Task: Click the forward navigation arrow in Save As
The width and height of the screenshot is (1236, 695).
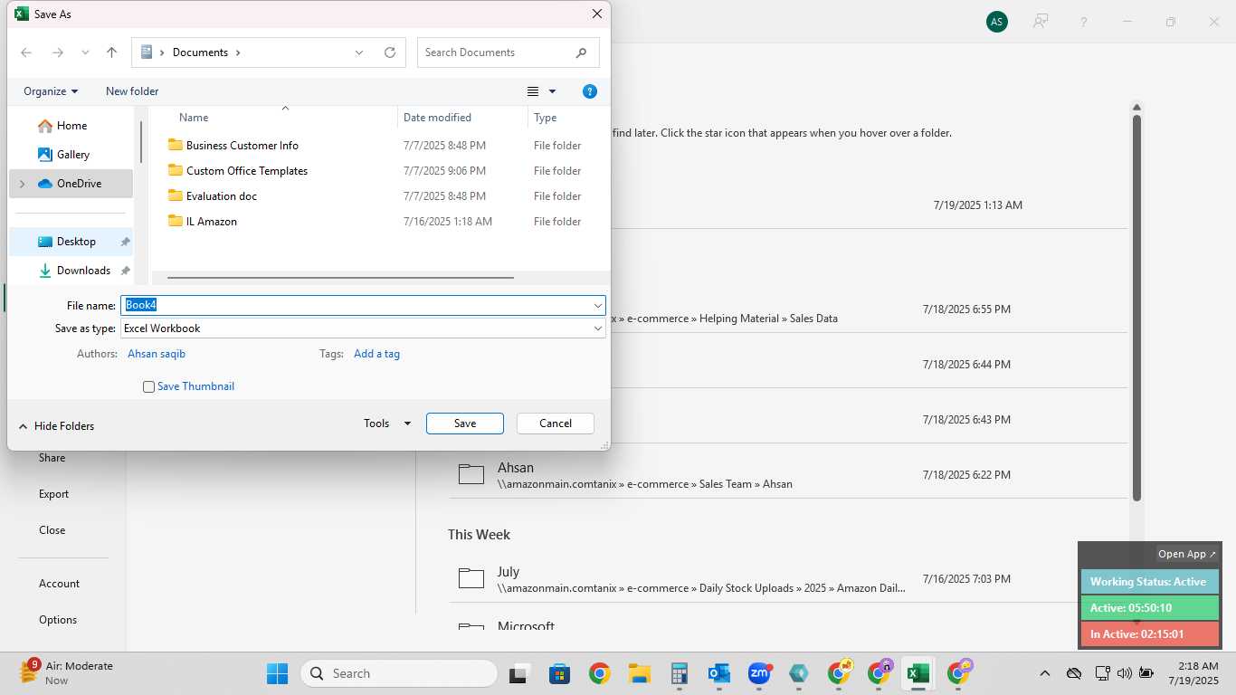Action: click(57, 52)
